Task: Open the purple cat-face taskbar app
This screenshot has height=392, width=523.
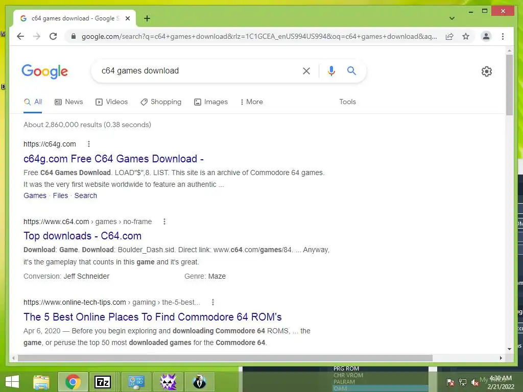Action: click(x=168, y=382)
